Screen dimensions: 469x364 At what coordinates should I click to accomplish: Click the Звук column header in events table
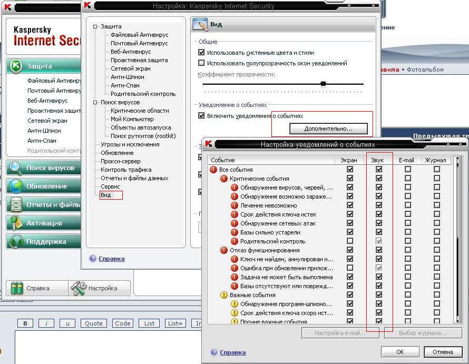[377, 160]
